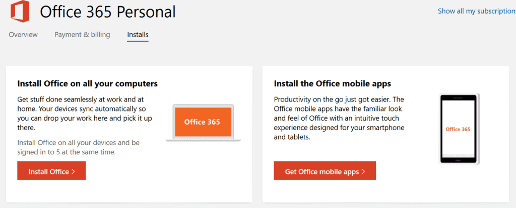This screenshot has width=516, height=208.
Task: Click the 'Productivity on the go' paragraph
Action: pos(339,118)
